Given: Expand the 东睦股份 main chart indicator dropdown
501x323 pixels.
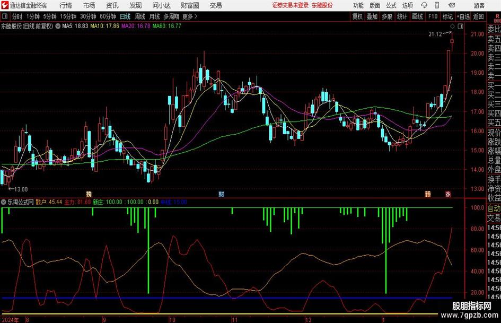Looking at the screenshot, I should [x=58, y=26].
